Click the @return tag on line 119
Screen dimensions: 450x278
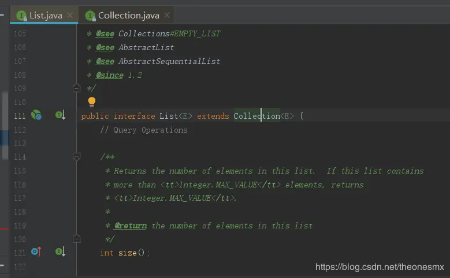coord(131,226)
